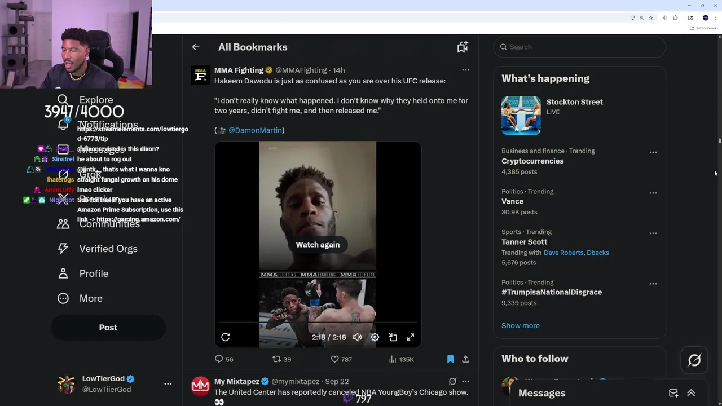Viewport: 722px width, 406px height.
Task: Open the Profile menu item
Action: (83, 273)
